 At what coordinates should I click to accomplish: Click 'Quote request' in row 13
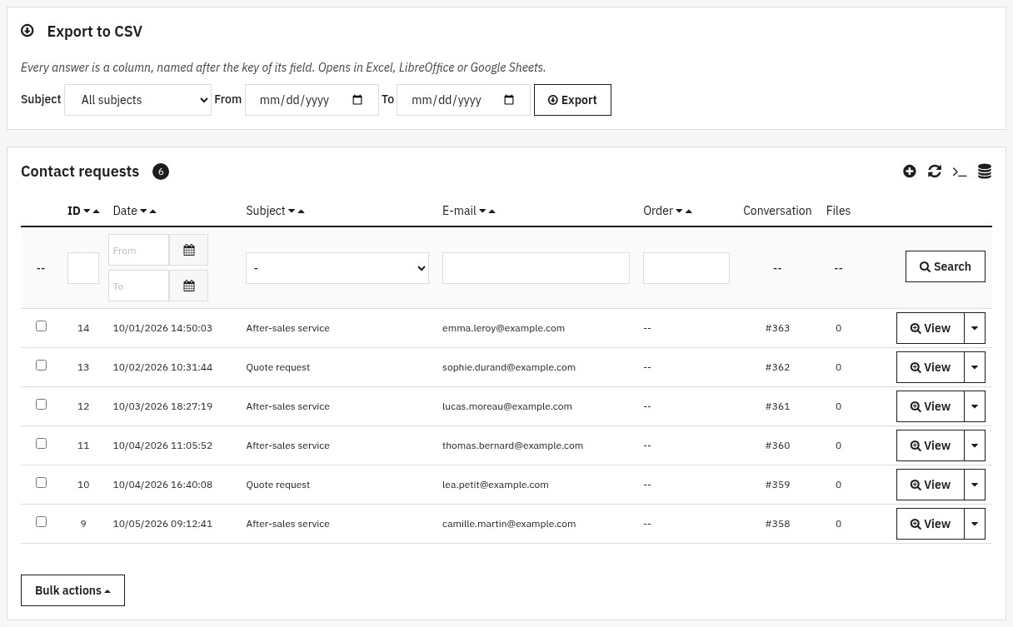pyautogui.click(x=277, y=367)
